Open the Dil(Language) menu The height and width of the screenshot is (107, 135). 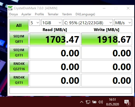(85, 14)
